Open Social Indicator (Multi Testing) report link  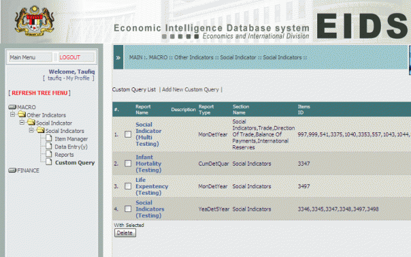pos(148,134)
